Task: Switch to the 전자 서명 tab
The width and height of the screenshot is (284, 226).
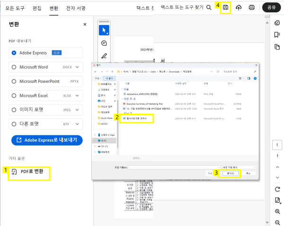Action: coord(76,8)
